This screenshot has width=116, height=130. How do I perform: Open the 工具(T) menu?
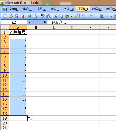[83, 9]
